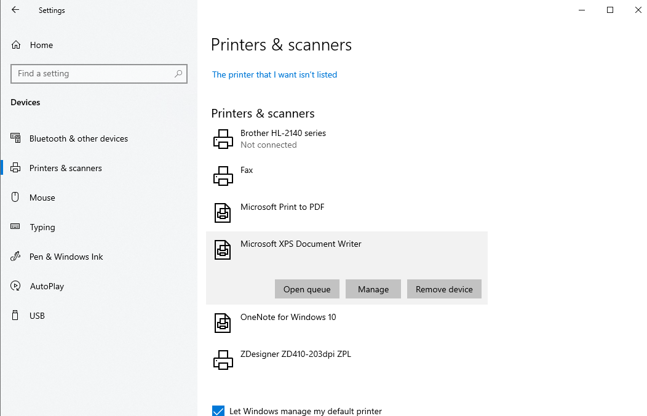Click the Brother HL-2140 printer icon
This screenshot has height=416, width=647.
[223, 139]
